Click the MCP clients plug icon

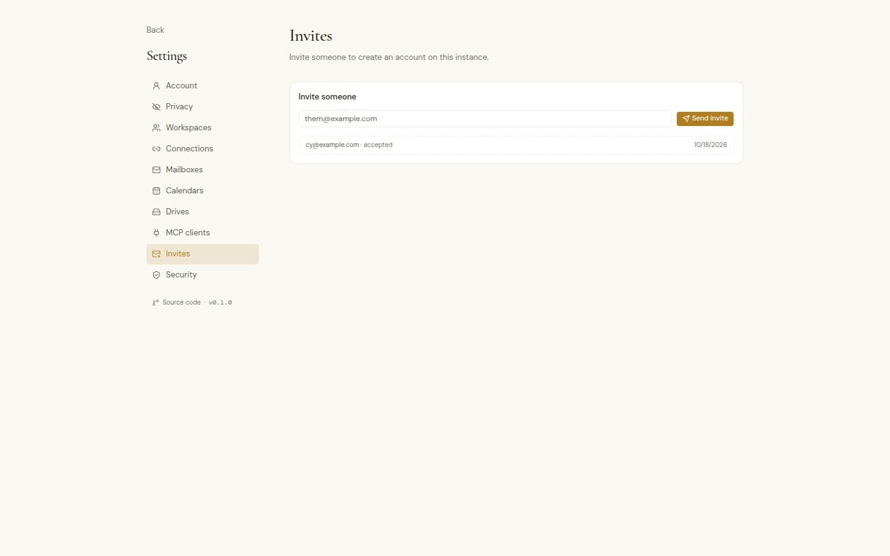(156, 233)
